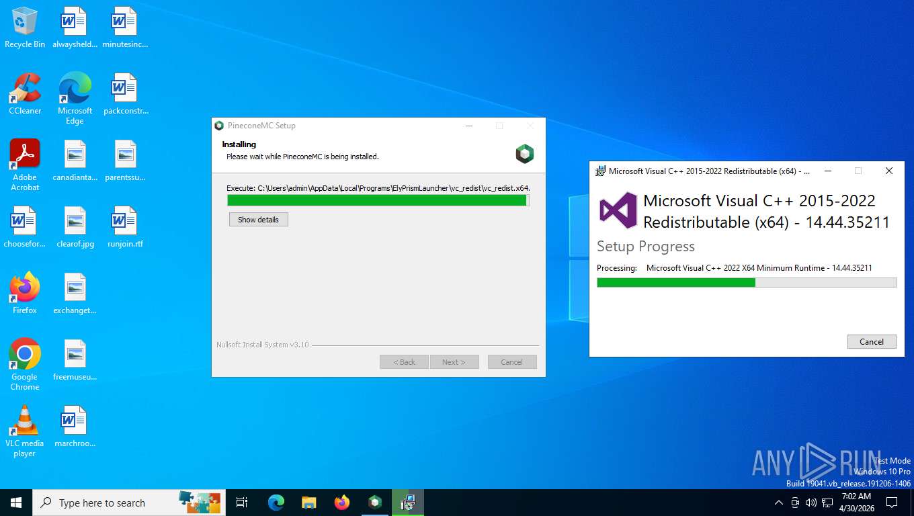Select the marchroo Word document icon
This screenshot has height=516, width=914.
click(x=75, y=427)
